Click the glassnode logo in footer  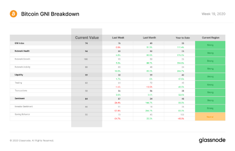coord(212,140)
